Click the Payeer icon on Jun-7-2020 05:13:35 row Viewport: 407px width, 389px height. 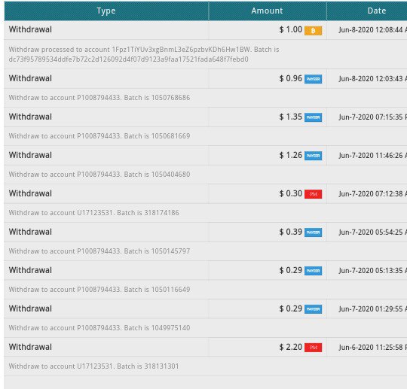click(x=313, y=271)
